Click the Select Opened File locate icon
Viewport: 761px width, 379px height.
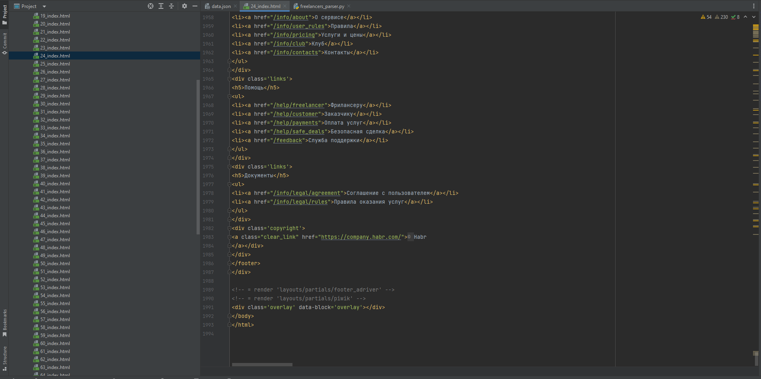151,6
